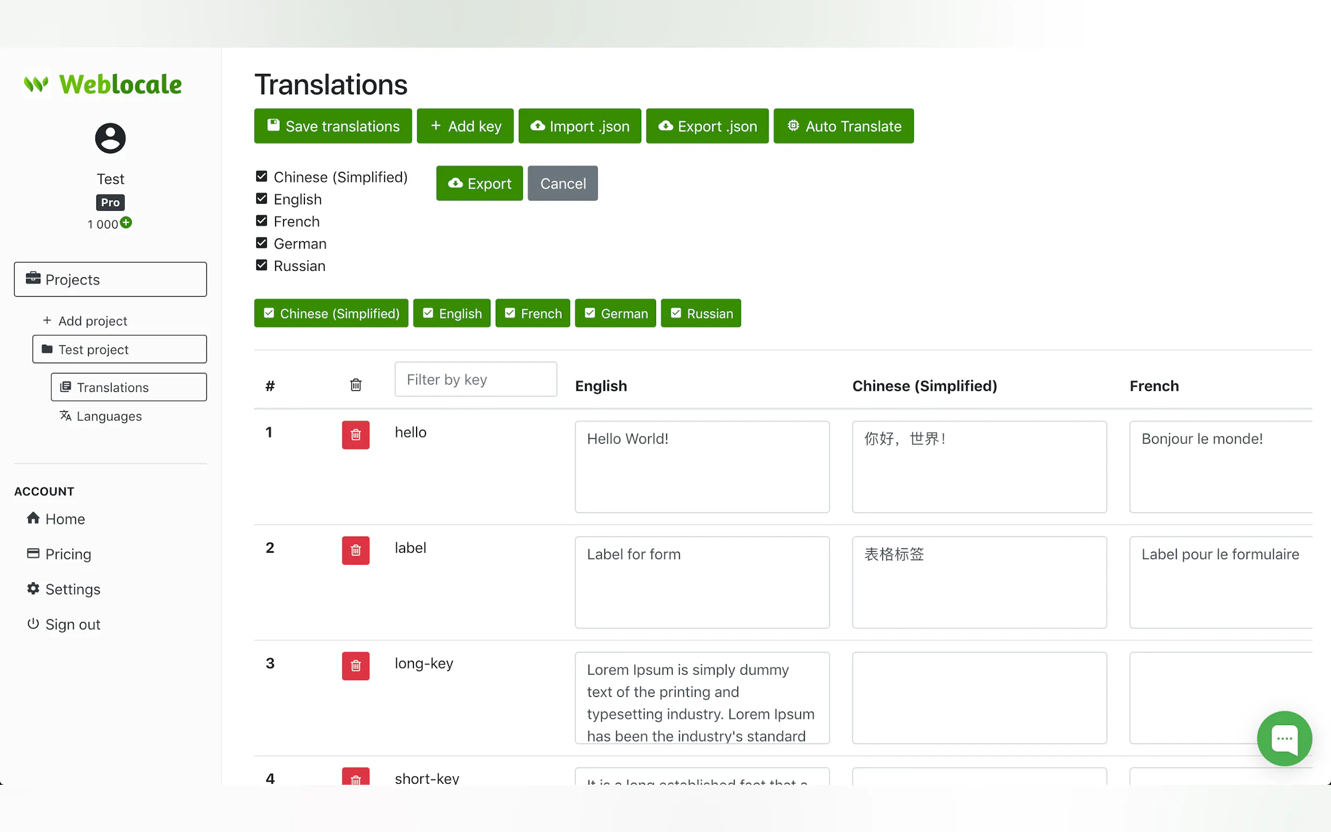Toggle the English column visibility button
The image size is (1331, 832).
pos(451,313)
